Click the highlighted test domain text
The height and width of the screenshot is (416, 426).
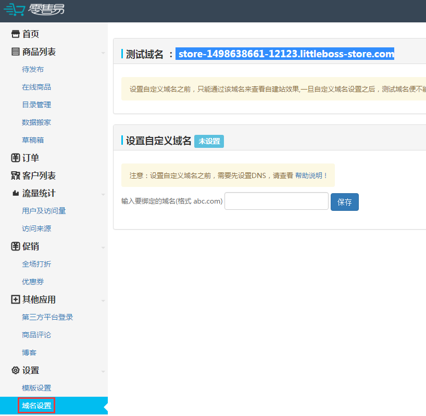[285, 54]
